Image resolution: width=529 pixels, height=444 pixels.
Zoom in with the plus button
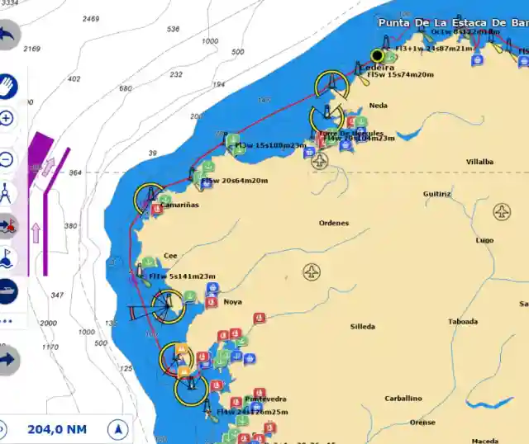[7, 119]
